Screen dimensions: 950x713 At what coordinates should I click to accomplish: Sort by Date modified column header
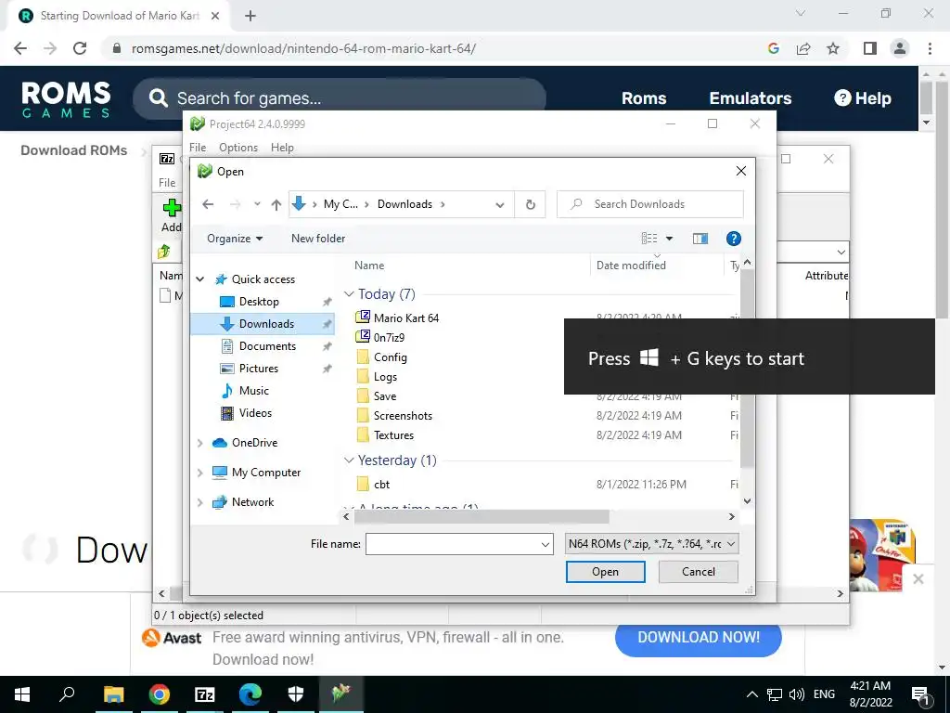[631, 265]
